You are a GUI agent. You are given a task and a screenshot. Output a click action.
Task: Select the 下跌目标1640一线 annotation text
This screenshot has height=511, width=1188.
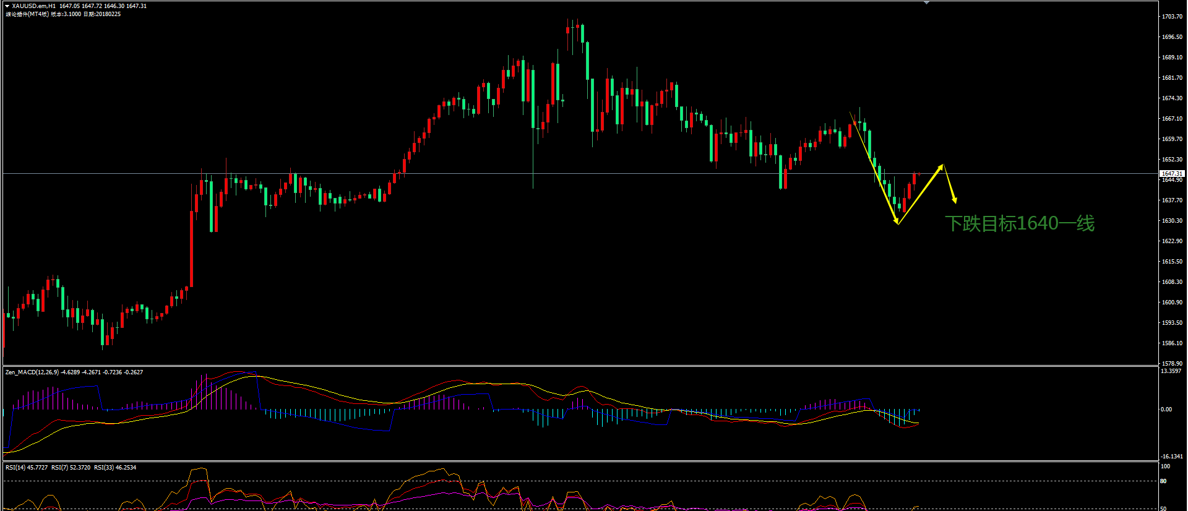(1020, 223)
